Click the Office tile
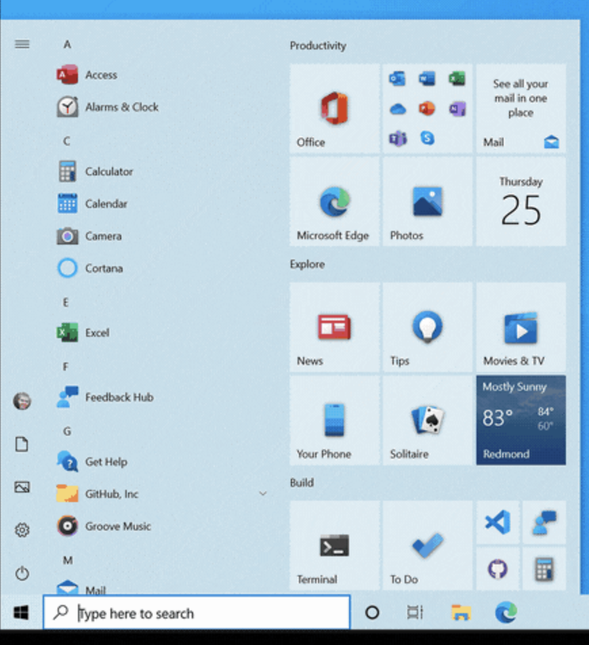 [334, 108]
